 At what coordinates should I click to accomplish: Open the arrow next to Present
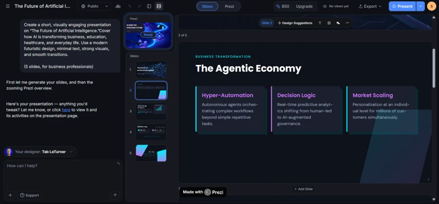click(x=420, y=6)
